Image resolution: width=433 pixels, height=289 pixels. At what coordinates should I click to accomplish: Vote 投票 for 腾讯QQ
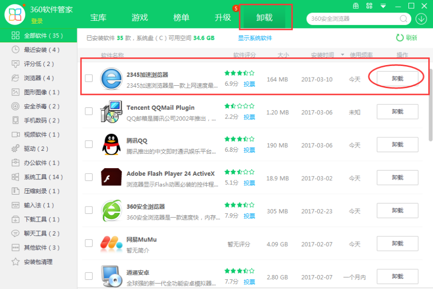(249, 150)
